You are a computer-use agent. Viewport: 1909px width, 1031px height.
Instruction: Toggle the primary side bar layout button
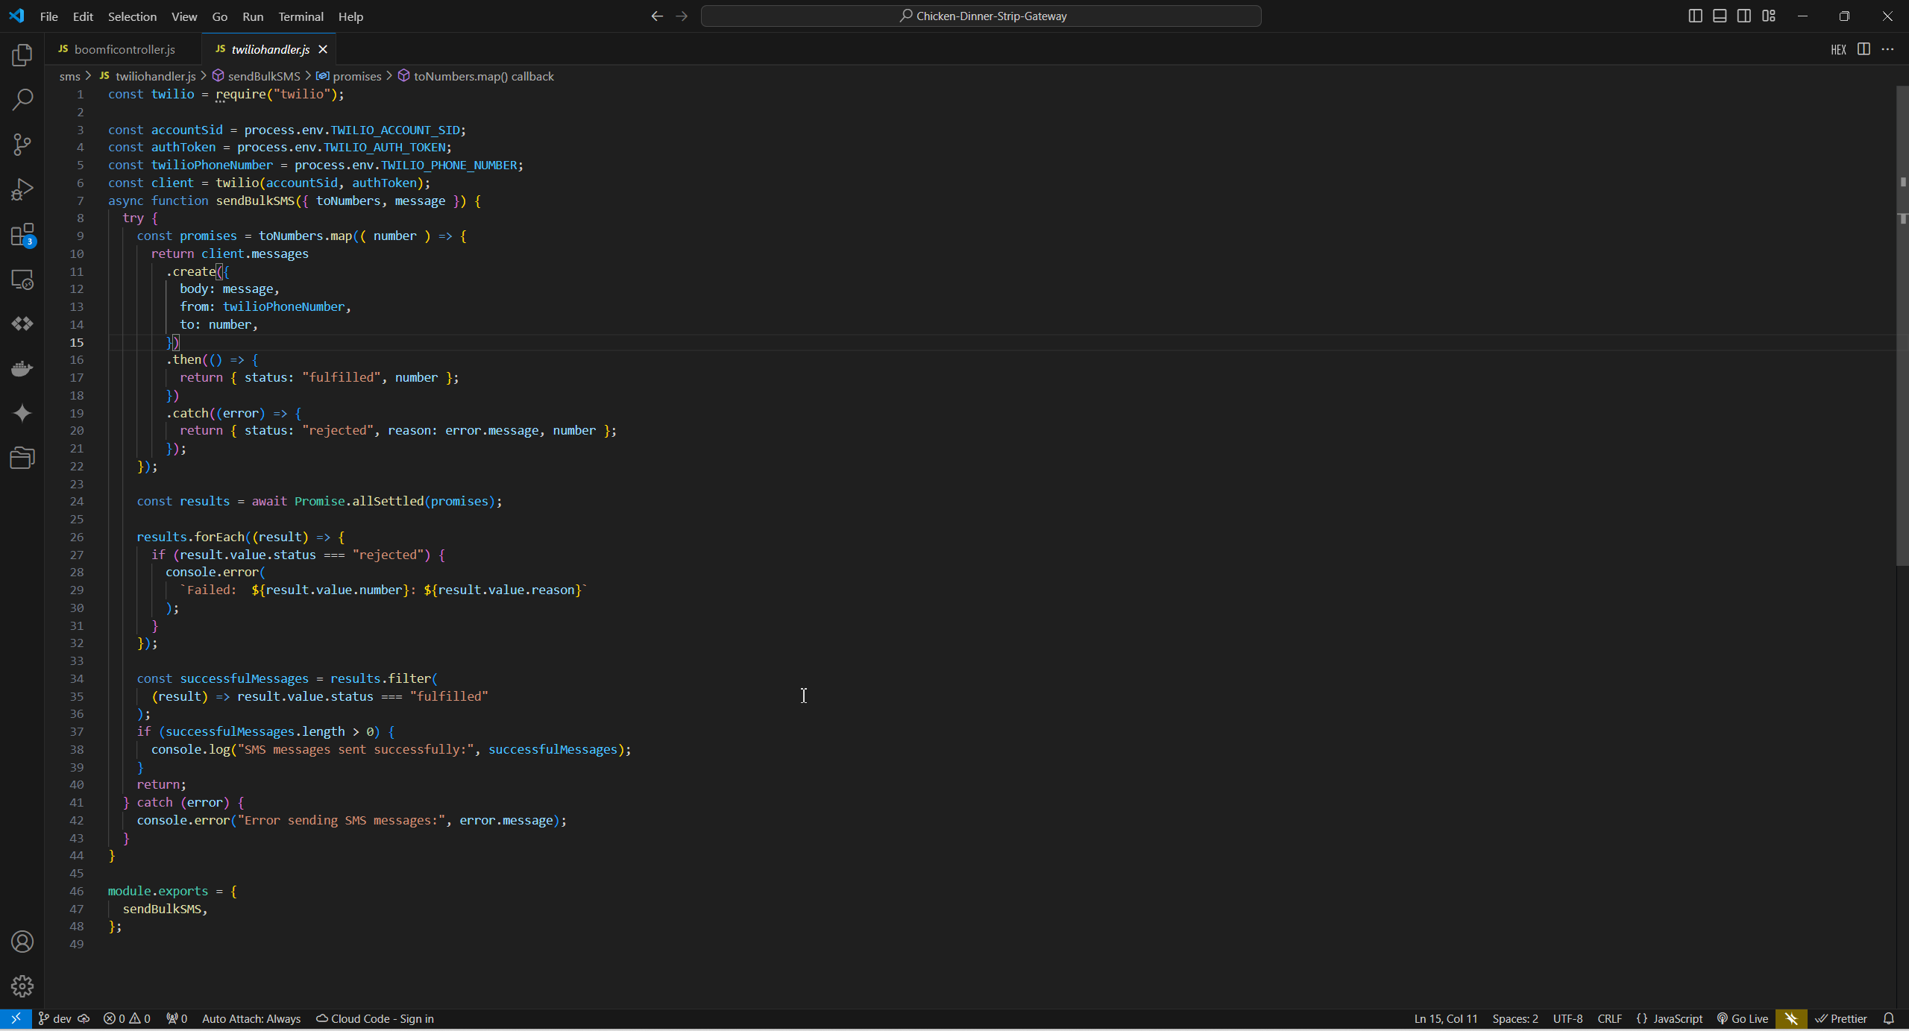click(1695, 16)
